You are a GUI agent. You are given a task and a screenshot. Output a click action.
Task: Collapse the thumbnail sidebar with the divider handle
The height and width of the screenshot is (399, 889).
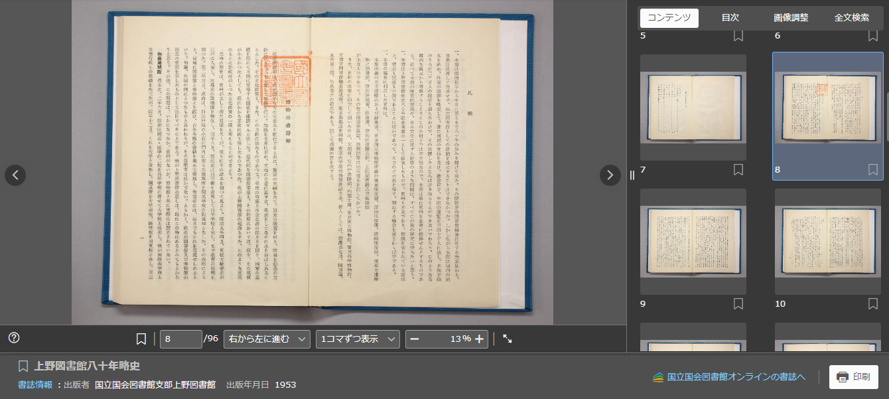click(634, 176)
